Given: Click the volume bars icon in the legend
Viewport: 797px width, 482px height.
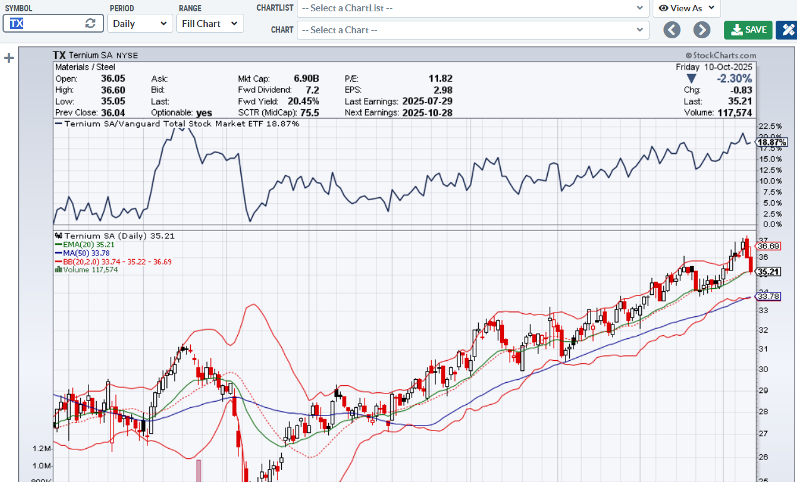Looking at the screenshot, I should pos(59,269).
